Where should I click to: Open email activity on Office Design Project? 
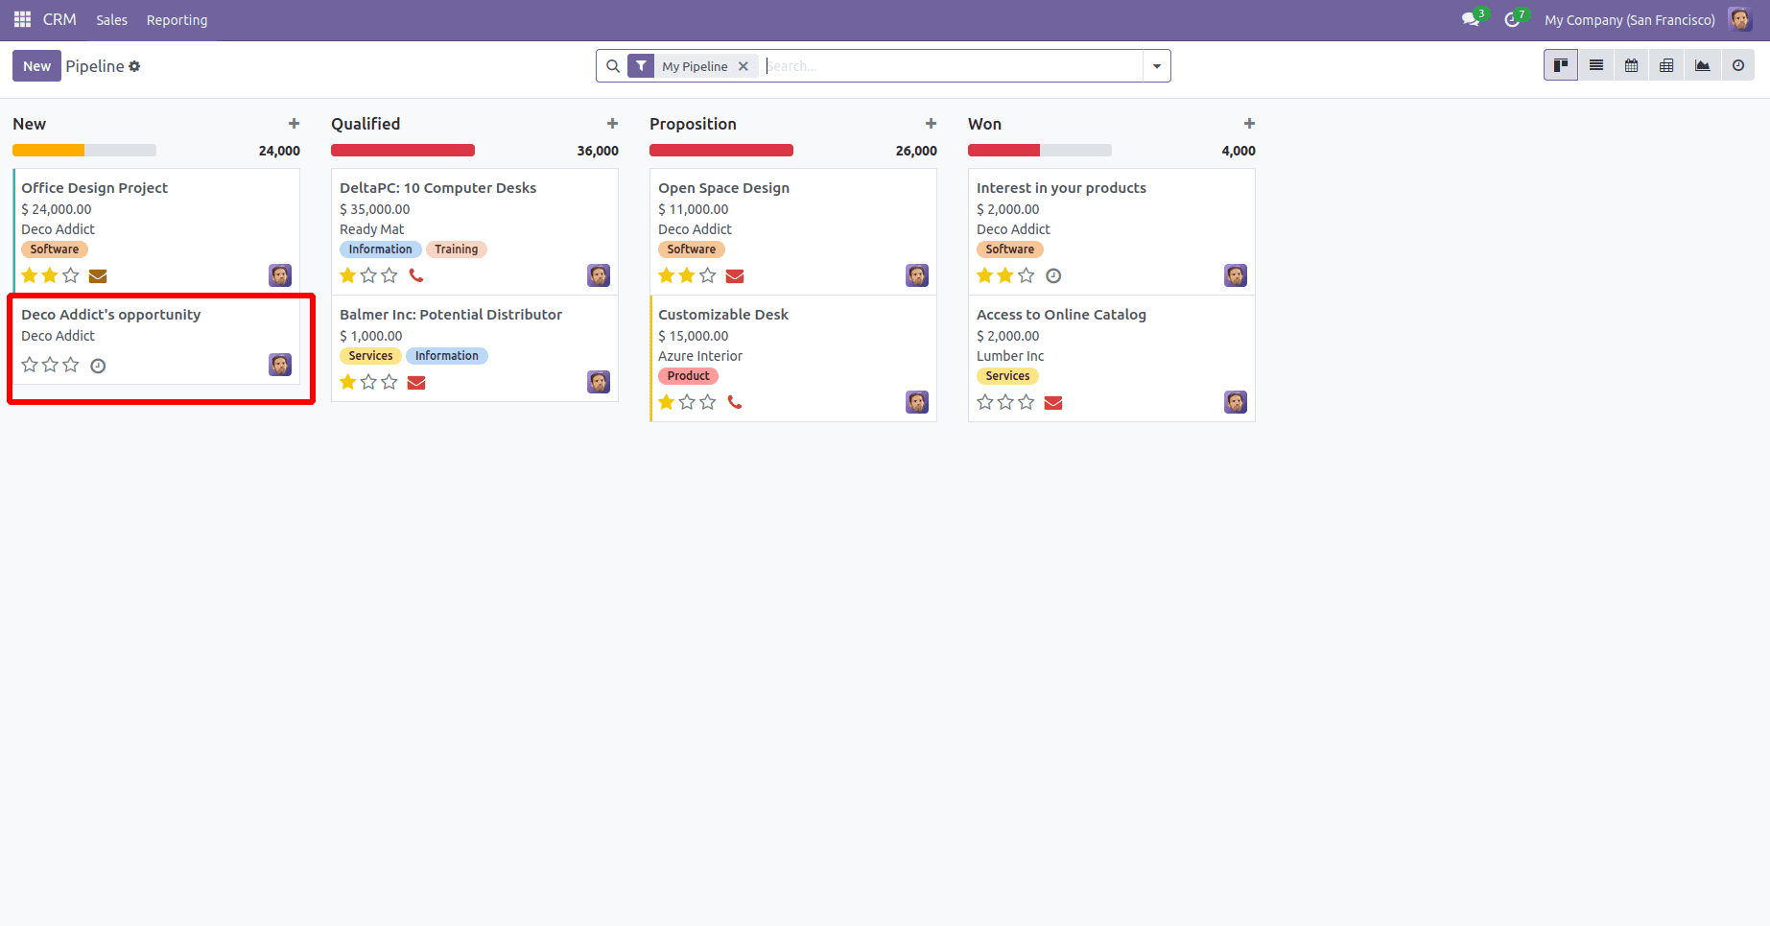click(98, 276)
